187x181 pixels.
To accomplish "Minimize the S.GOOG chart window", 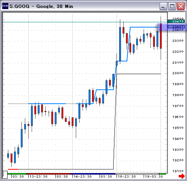I will [x=163, y=6].
